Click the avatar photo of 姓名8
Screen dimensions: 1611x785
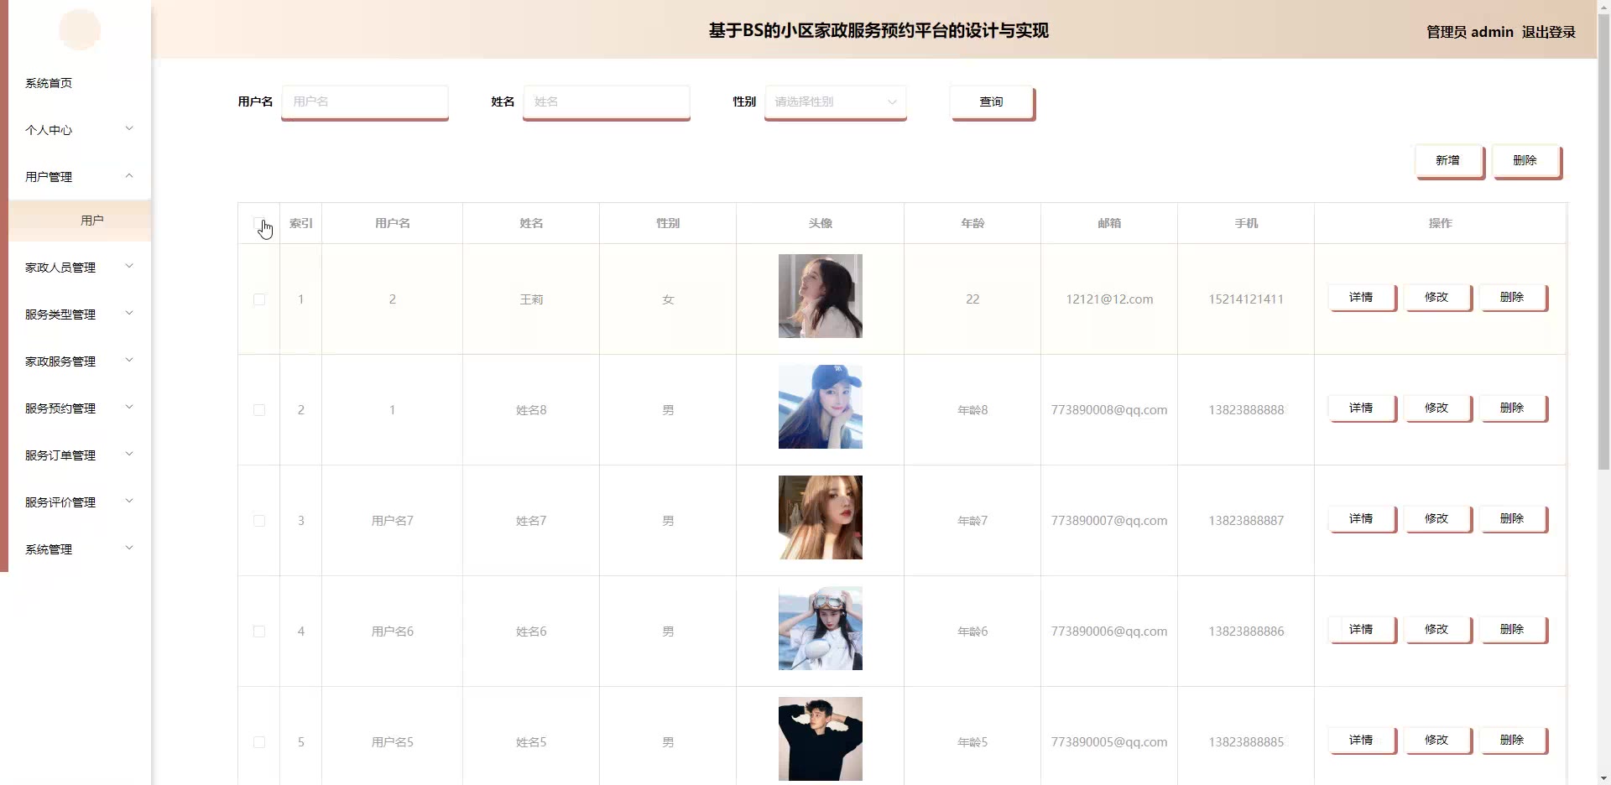point(821,407)
